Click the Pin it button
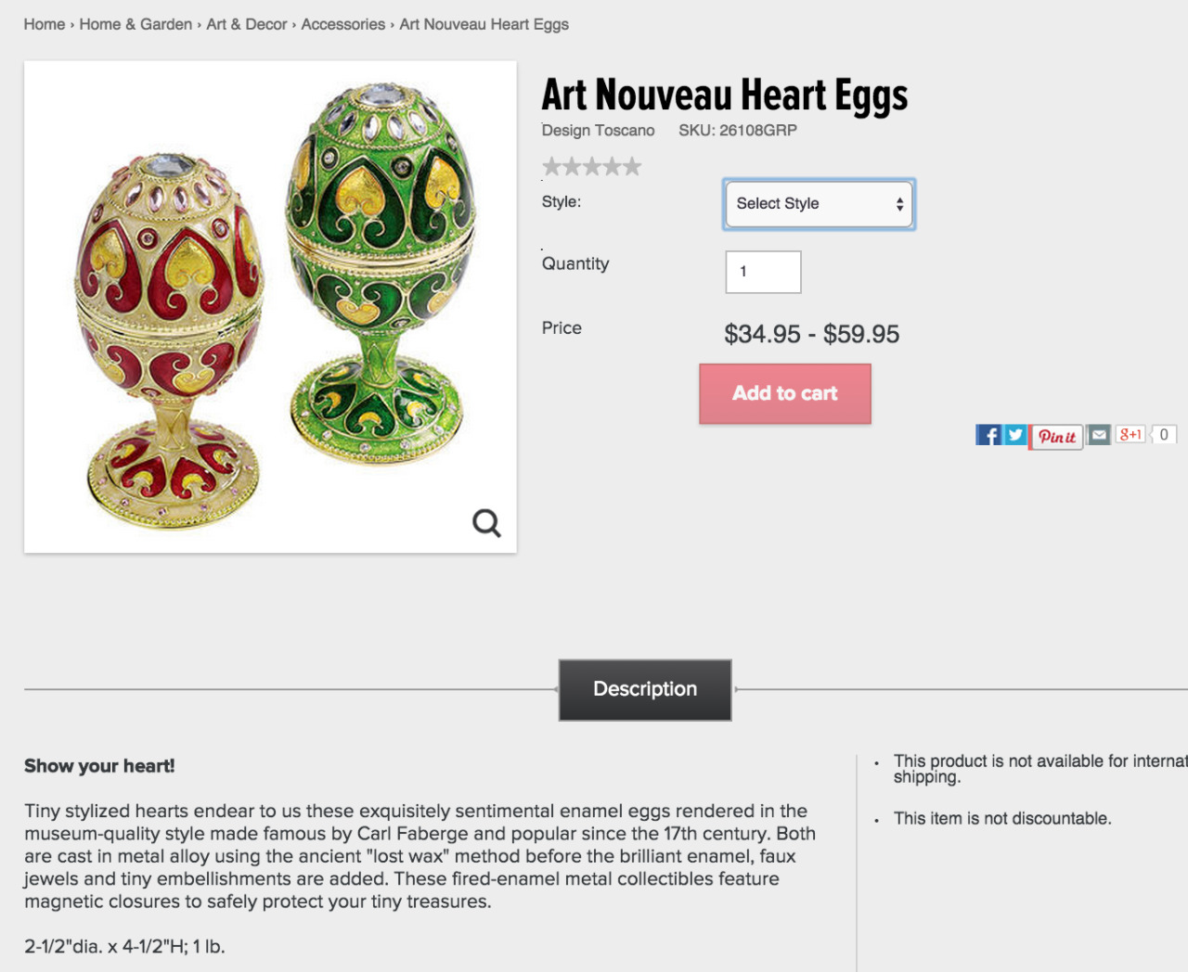 coord(1056,436)
